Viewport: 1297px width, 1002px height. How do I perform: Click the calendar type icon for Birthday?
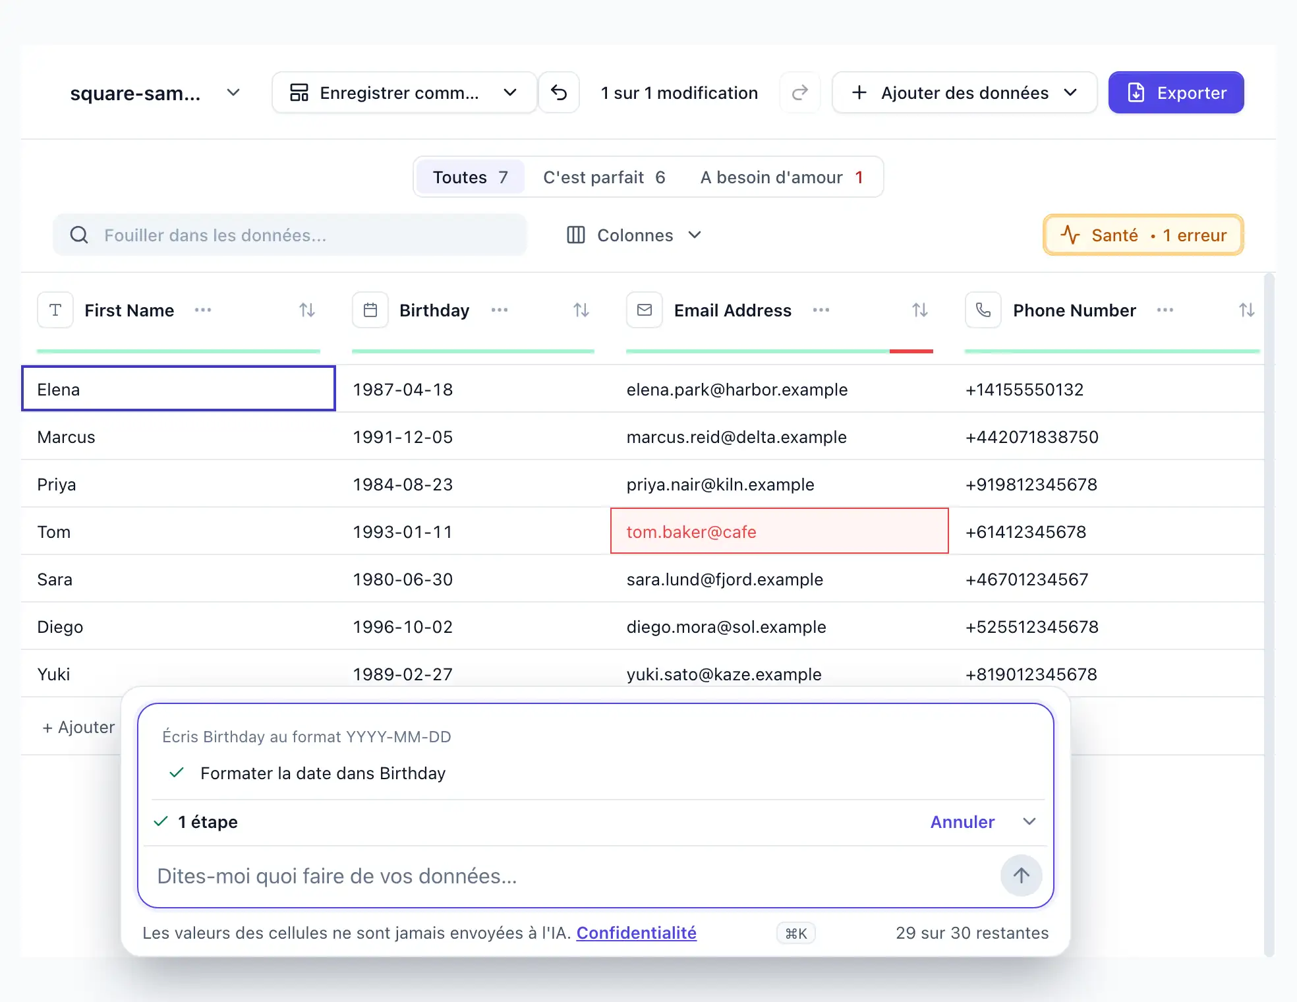(370, 310)
